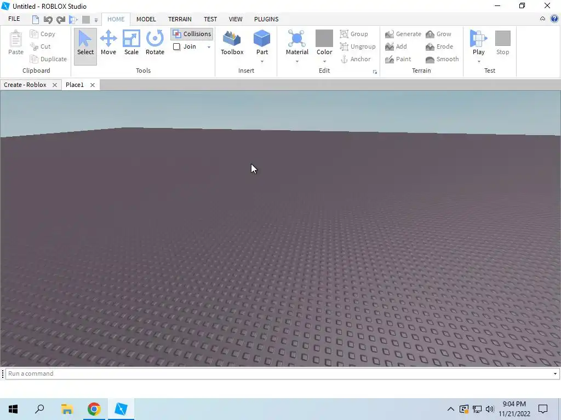Click Copy in Clipboard group
Viewport: 561px width, 420px height.
43,34
